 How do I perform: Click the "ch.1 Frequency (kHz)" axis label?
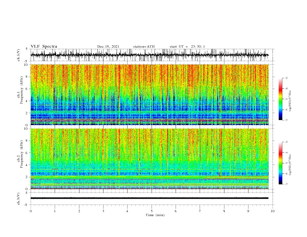coord(20,90)
